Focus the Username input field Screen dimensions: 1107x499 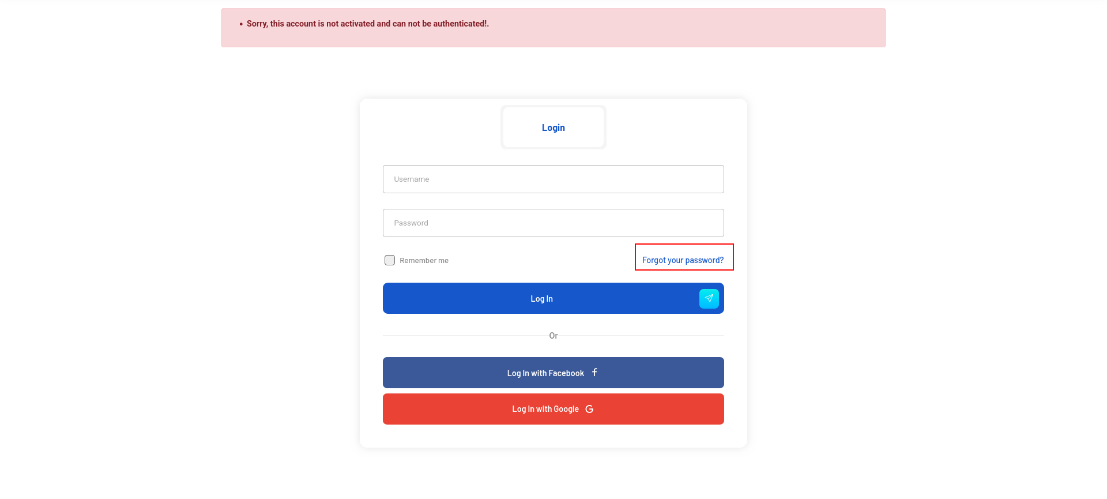point(553,179)
